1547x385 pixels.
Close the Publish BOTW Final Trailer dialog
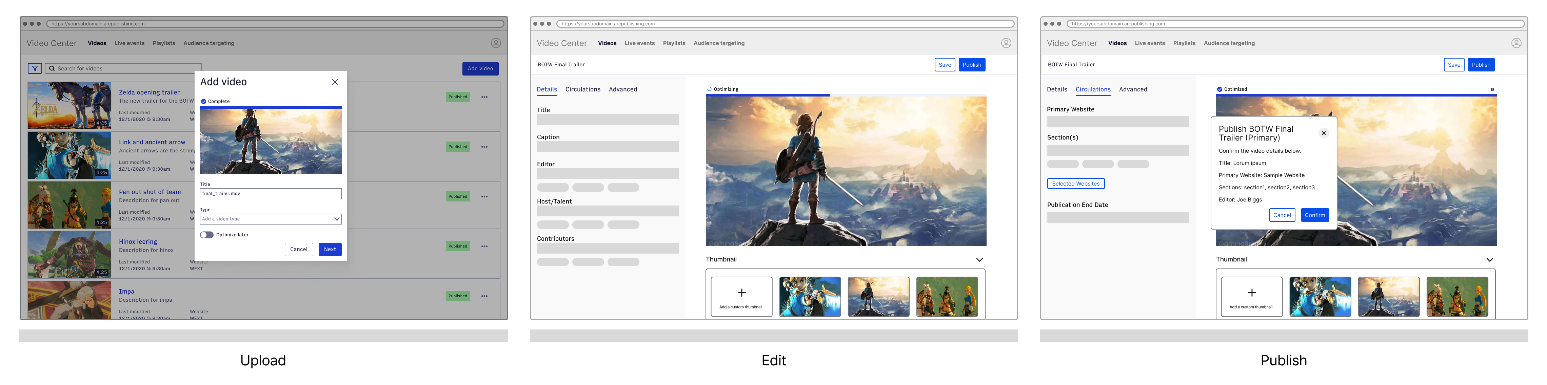(x=1324, y=133)
